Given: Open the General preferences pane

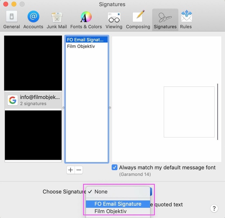Looking at the screenshot, I should click(x=11, y=20).
